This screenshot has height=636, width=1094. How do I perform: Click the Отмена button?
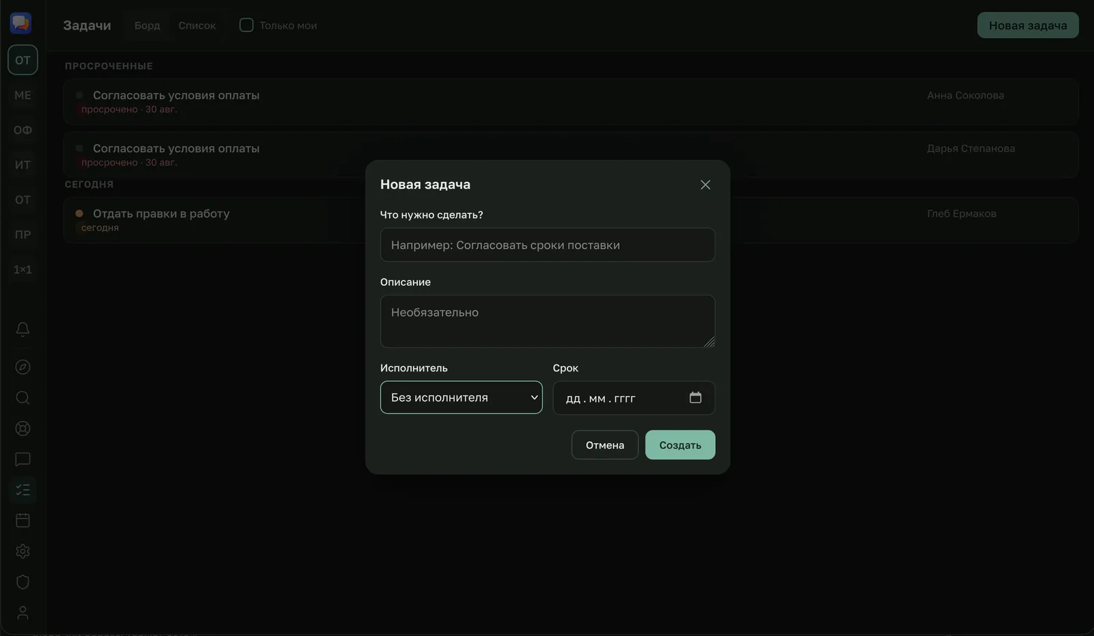pyautogui.click(x=605, y=445)
